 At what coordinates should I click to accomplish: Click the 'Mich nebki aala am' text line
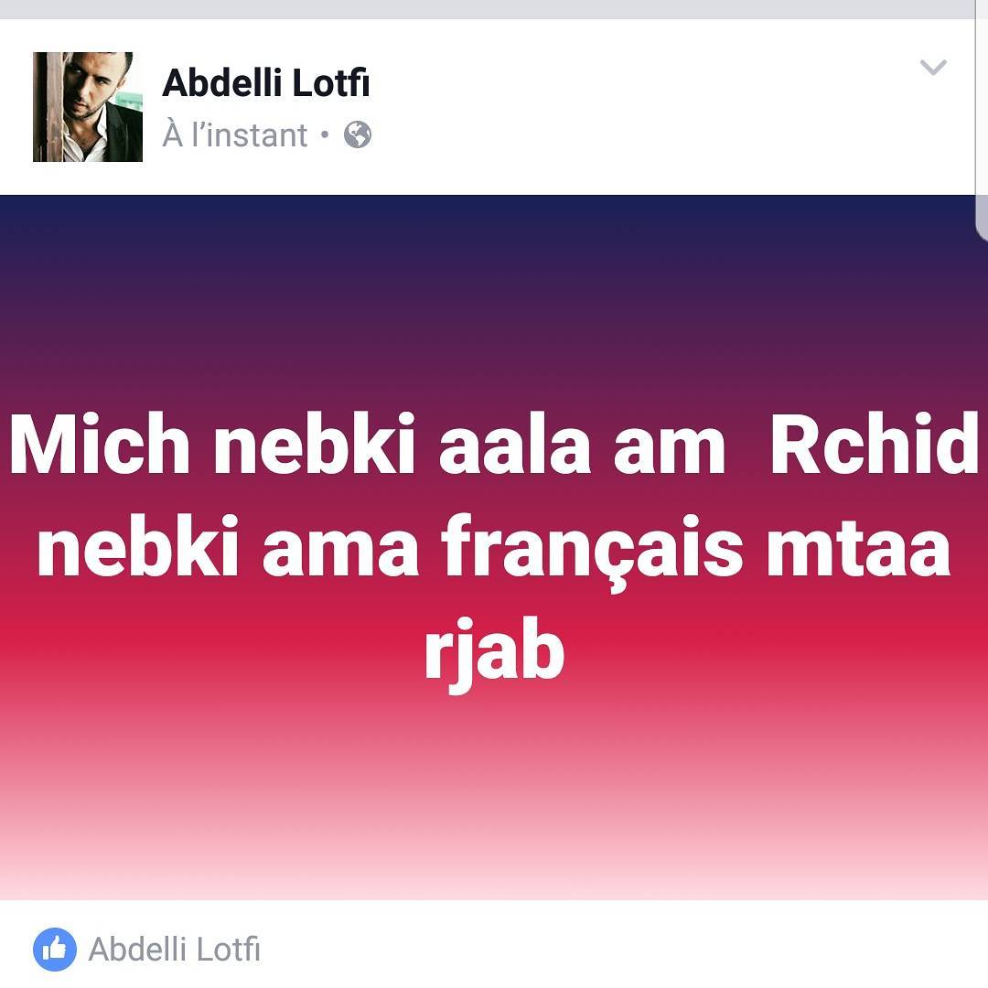point(367,443)
